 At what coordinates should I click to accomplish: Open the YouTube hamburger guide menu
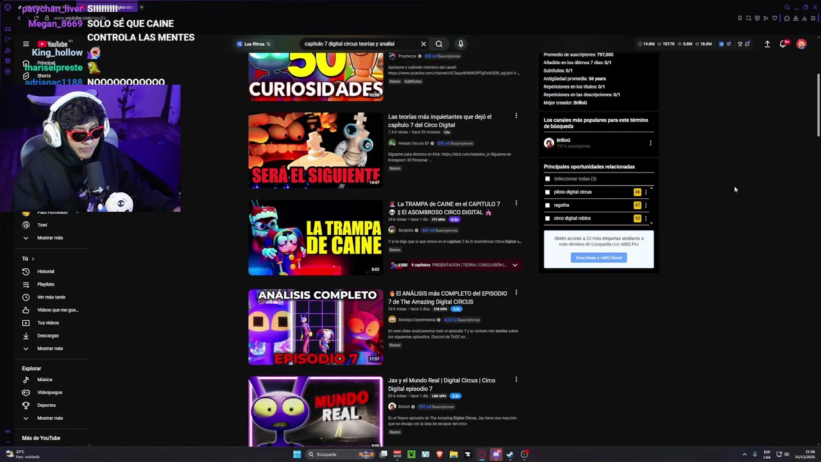(26, 44)
